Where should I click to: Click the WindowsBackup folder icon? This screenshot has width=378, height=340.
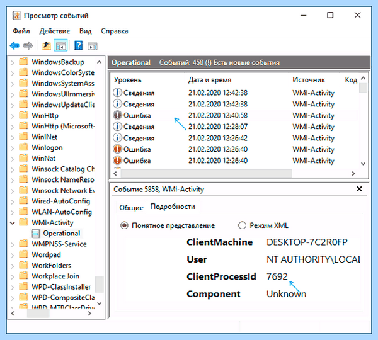23,62
